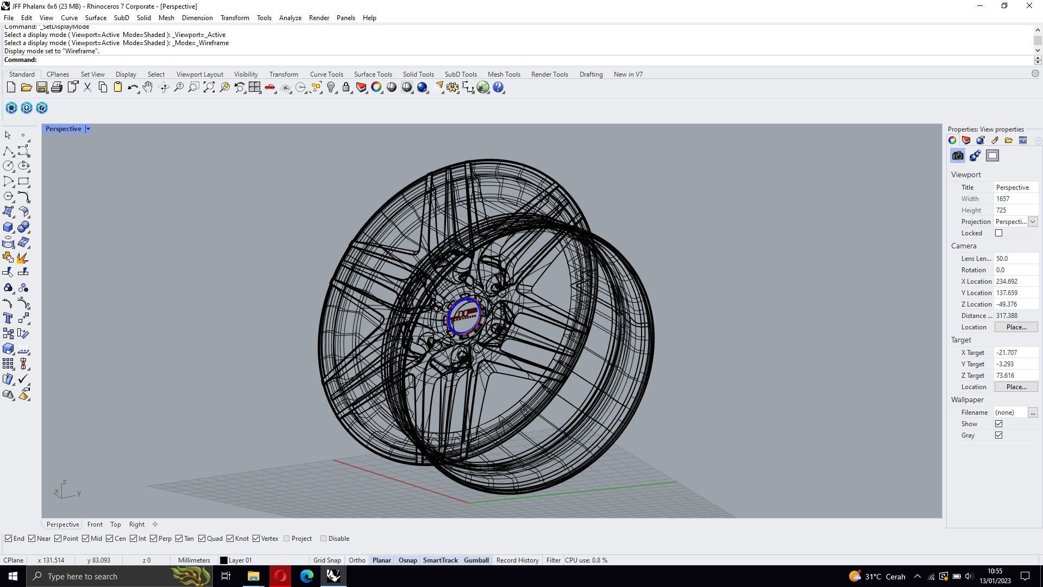Open the Panels menu
Viewport: 1043px width, 587px height.
pyautogui.click(x=345, y=18)
